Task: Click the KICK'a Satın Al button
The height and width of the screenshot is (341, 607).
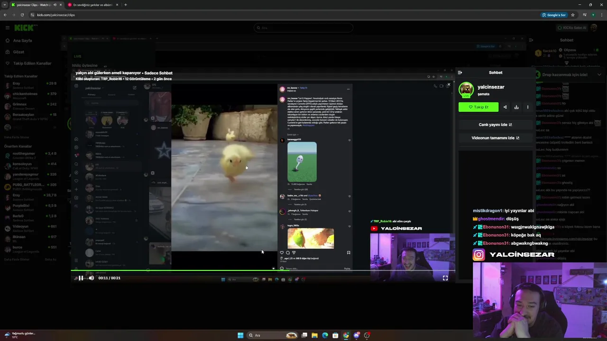Action: pos(572,28)
